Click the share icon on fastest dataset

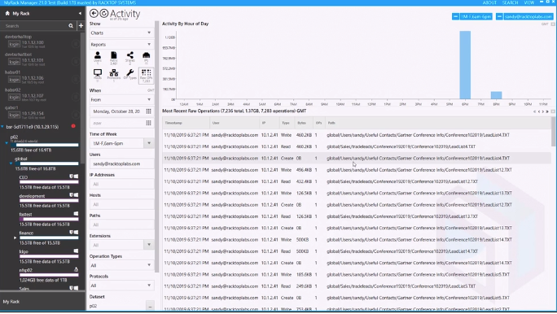76,214
